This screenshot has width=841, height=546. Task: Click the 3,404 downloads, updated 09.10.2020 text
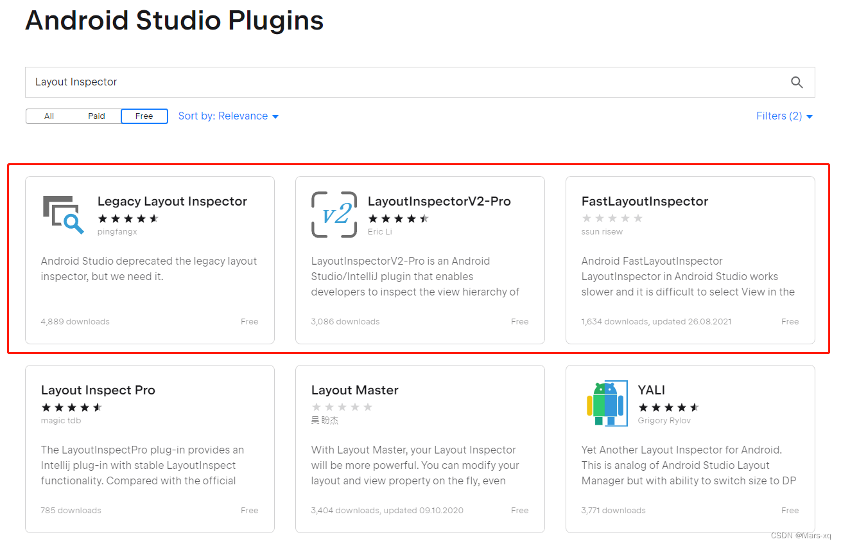[x=387, y=511]
